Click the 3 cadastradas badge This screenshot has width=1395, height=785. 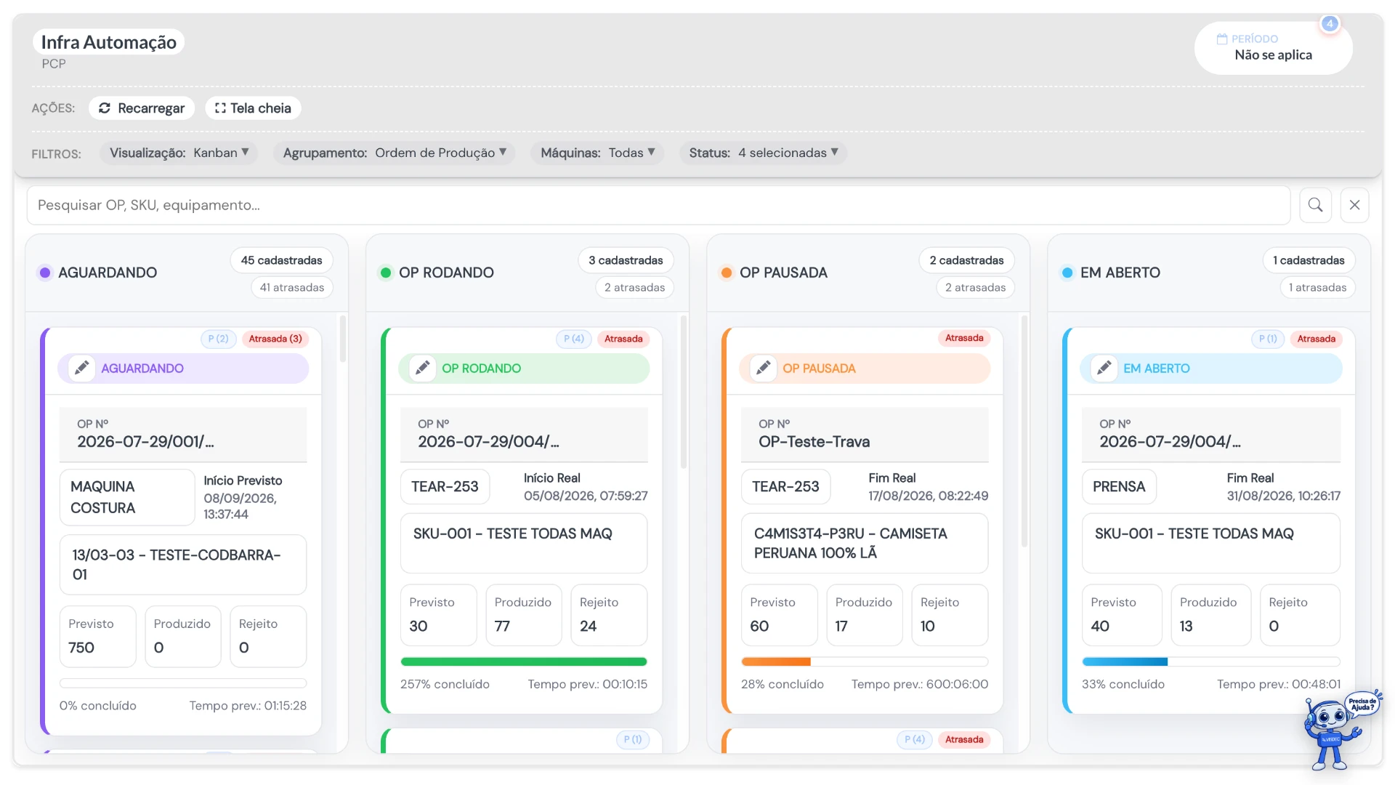tap(626, 260)
